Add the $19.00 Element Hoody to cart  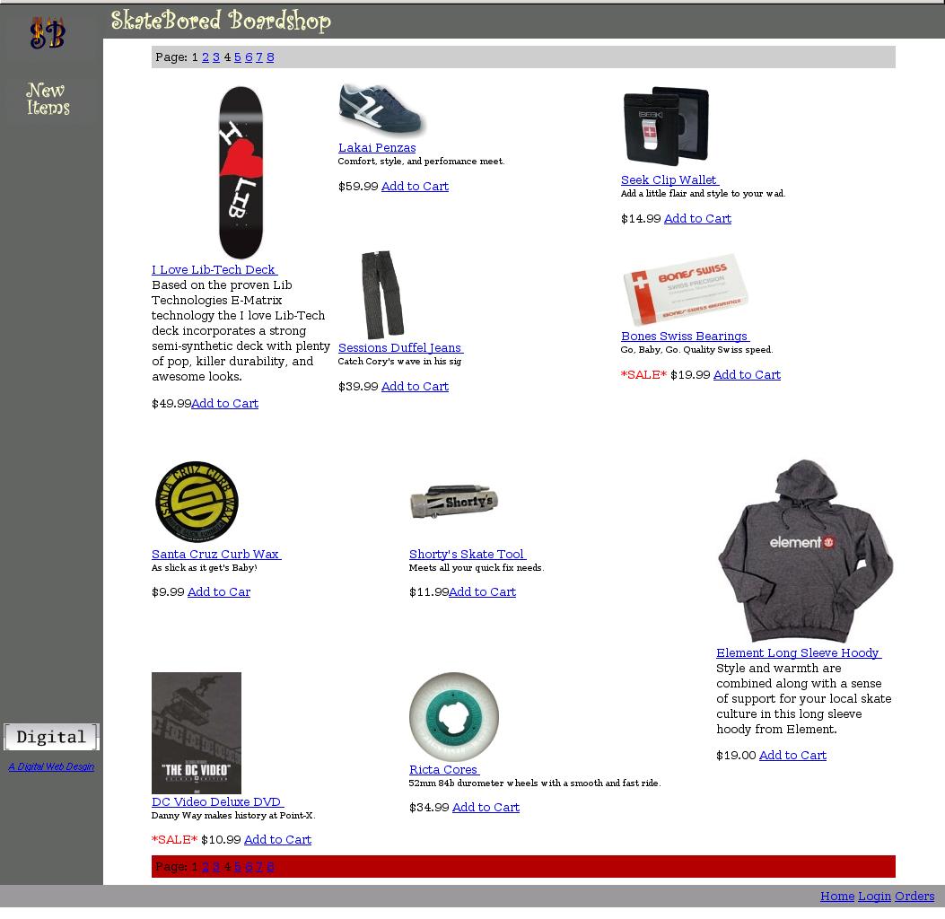792,755
